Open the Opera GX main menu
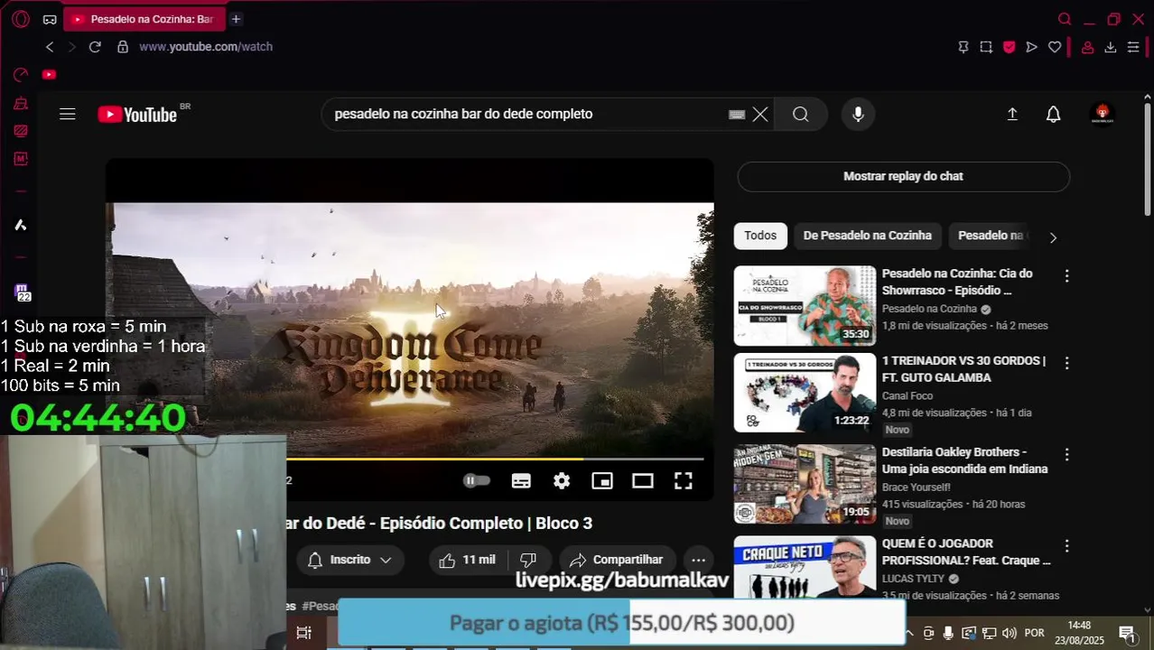Image resolution: width=1154 pixels, height=650 pixels. tap(20, 19)
